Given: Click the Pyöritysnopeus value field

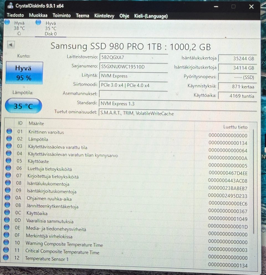Looking at the screenshot, I should point(237,77).
